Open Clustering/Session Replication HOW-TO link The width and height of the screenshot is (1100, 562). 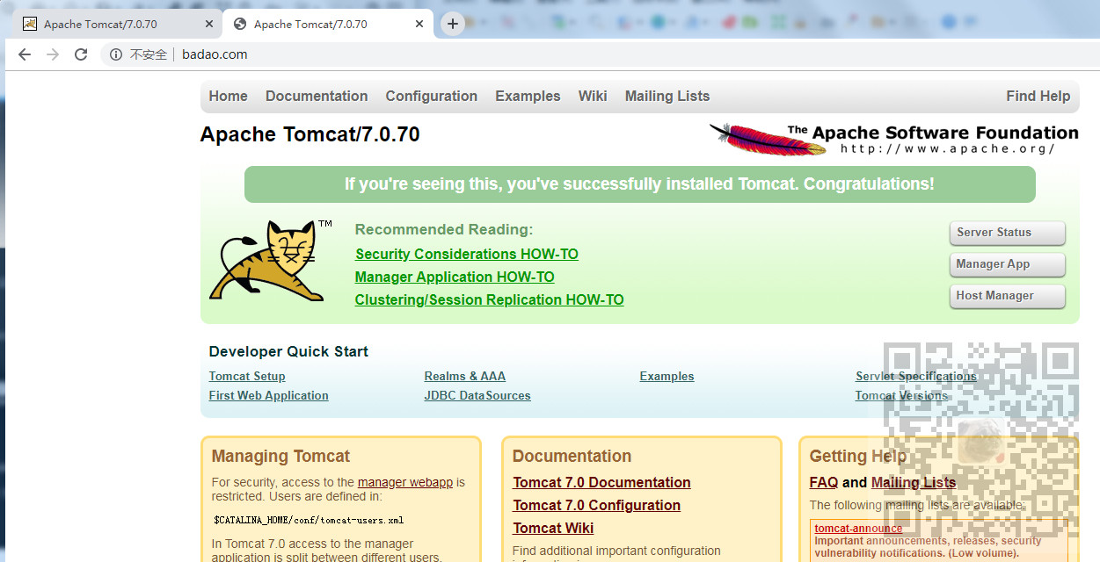490,300
